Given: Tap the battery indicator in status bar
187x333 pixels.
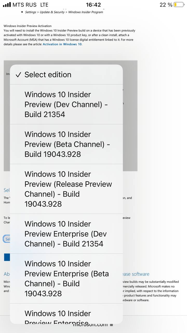Looking at the screenshot, I should click(x=179, y=5).
